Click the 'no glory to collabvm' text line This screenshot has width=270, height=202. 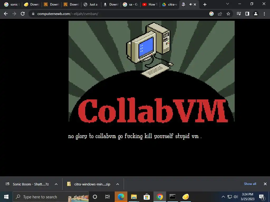[135, 136]
